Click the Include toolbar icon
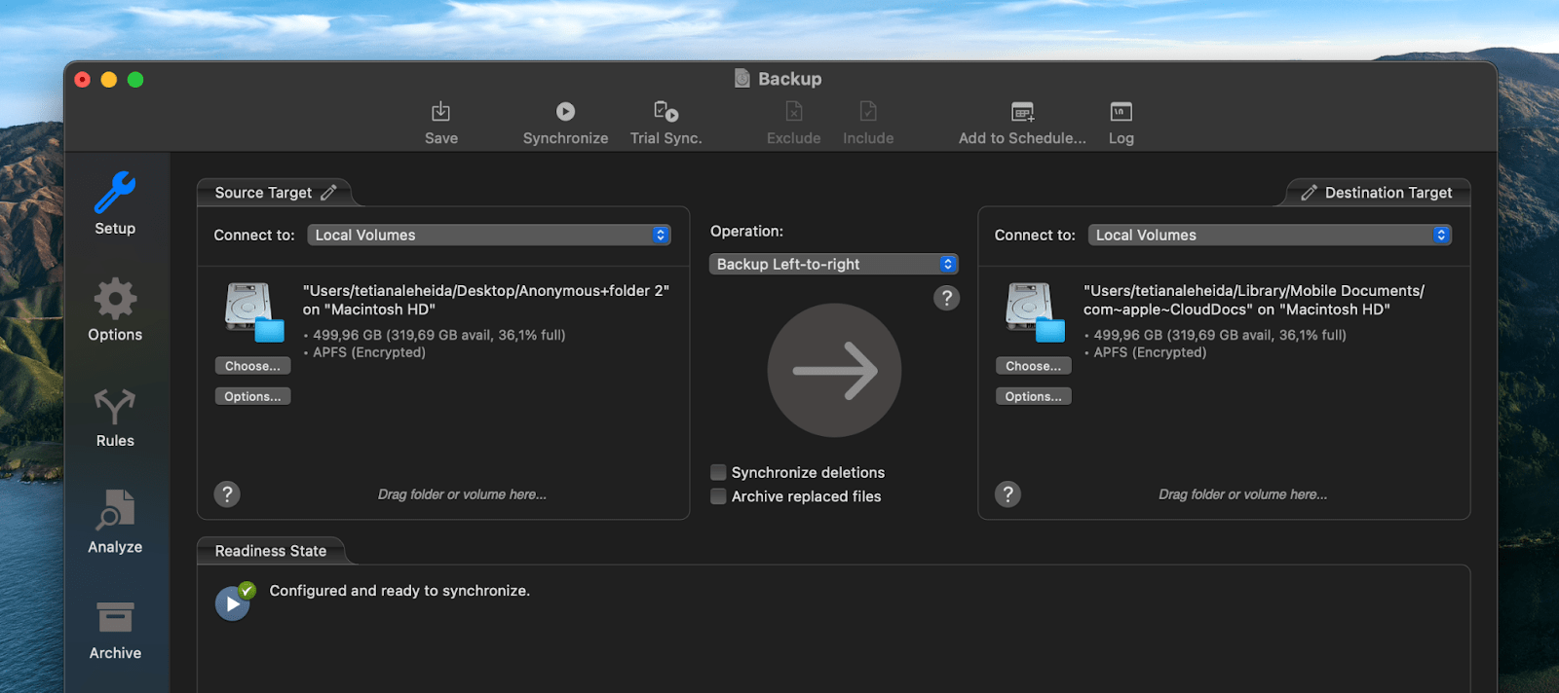 [x=868, y=112]
